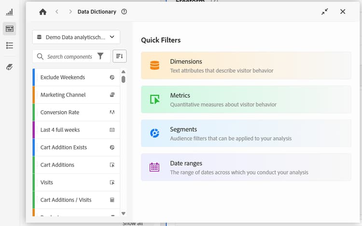
Task: Click the Search components field
Action: click(x=70, y=56)
